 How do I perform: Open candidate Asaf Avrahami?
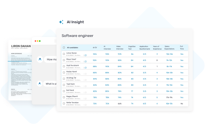[73, 65]
